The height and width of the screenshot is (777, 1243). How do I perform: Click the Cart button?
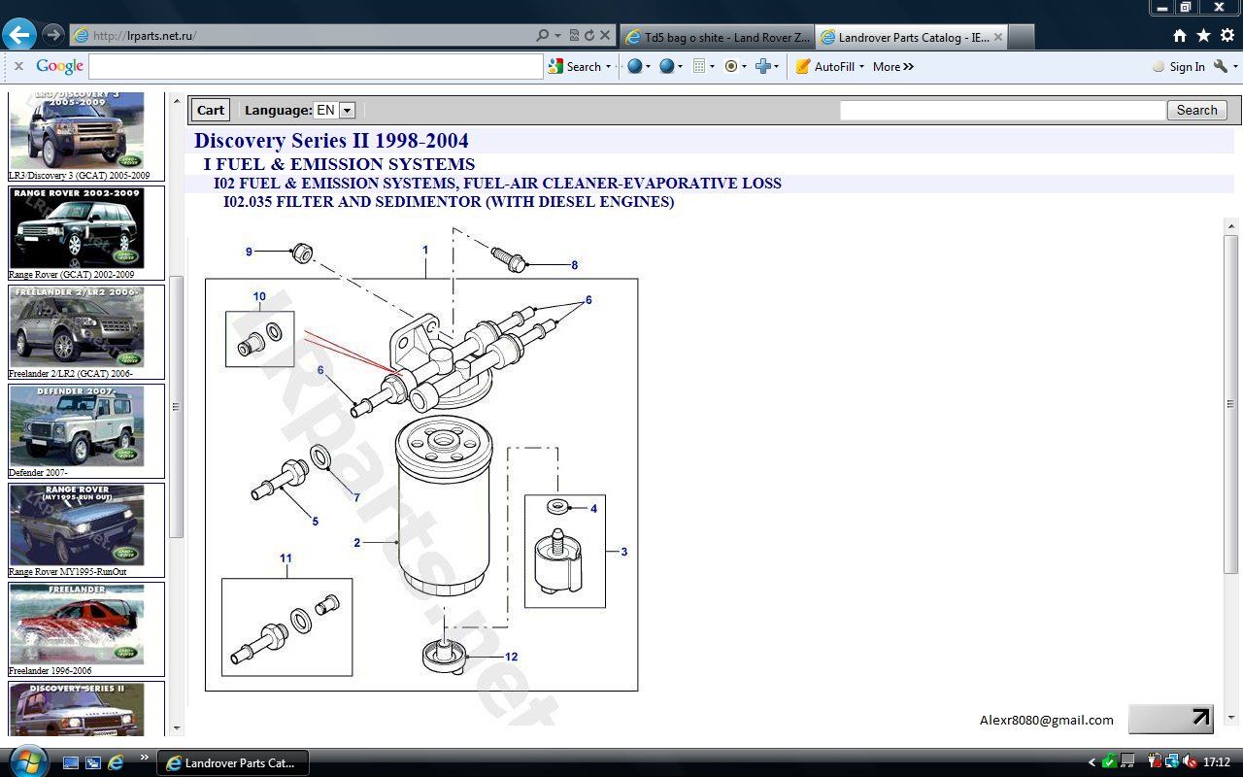[x=210, y=110]
